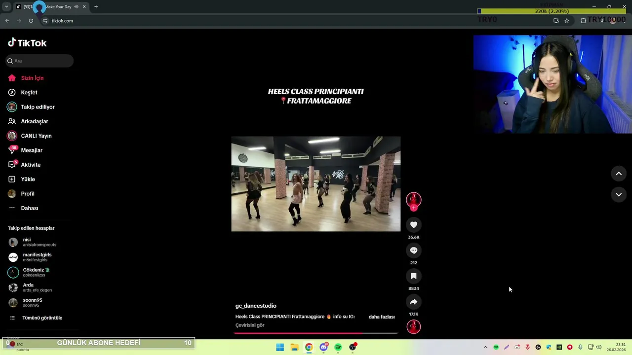The width and height of the screenshot is (632, 355).
Task: Open the TikTok logo home link
Action: pyautogui.click(x=27, y=43)
